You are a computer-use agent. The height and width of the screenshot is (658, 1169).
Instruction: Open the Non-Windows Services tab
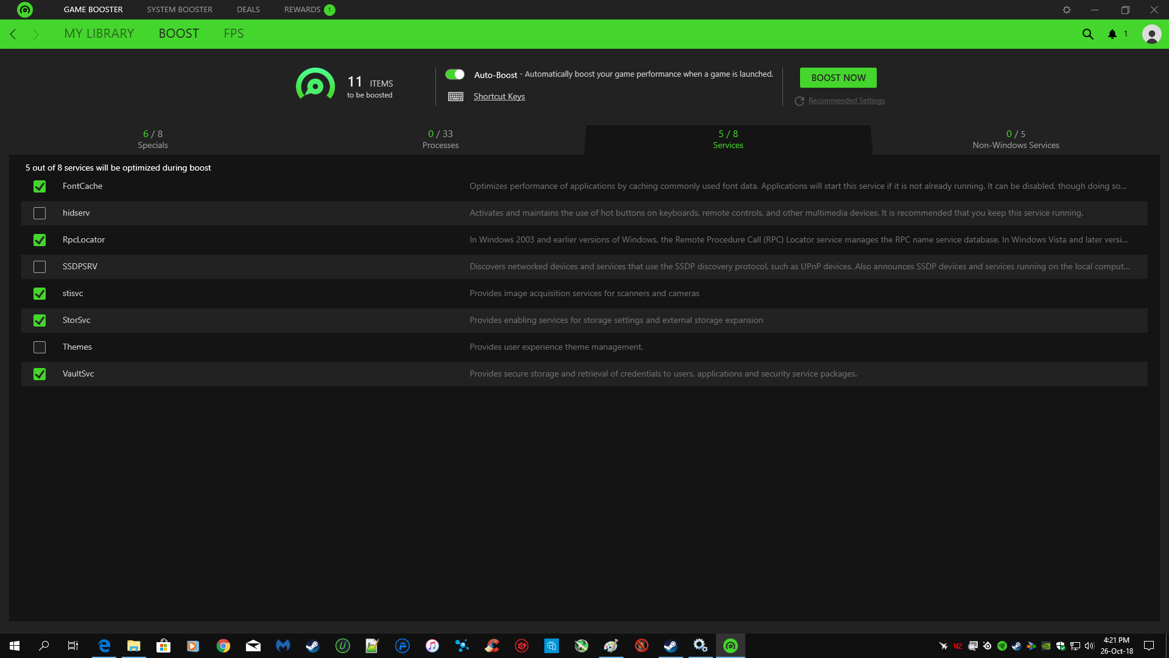(1016, 140)
